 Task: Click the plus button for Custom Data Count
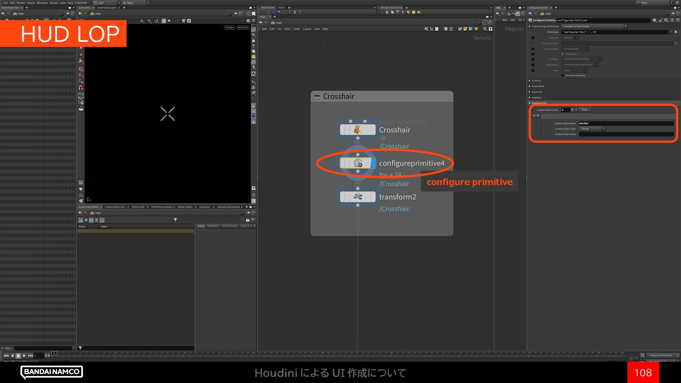[572, 110]
